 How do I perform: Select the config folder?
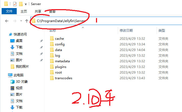click(60, 44)
